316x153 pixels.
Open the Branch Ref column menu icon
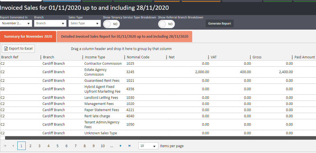tap(41, 57)
